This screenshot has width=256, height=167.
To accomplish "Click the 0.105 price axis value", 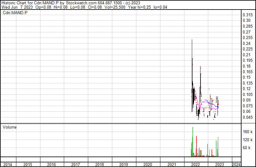I will [x=247, y=94].
